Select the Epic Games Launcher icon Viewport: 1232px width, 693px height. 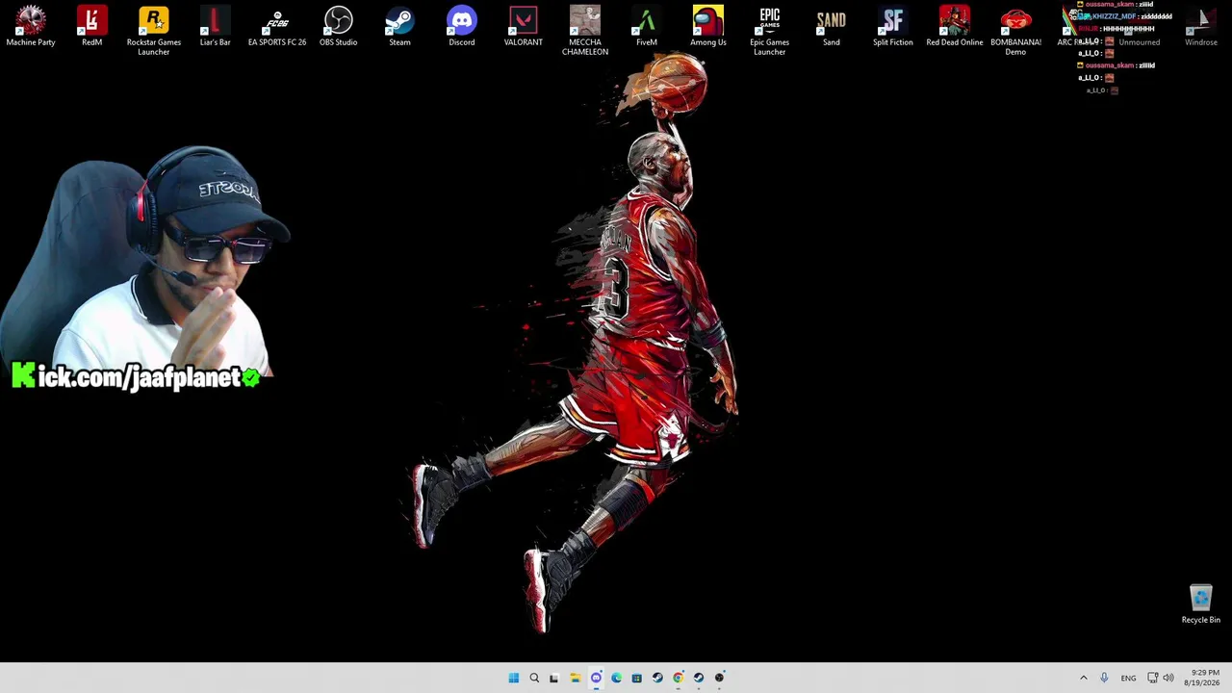pos(770,31)
